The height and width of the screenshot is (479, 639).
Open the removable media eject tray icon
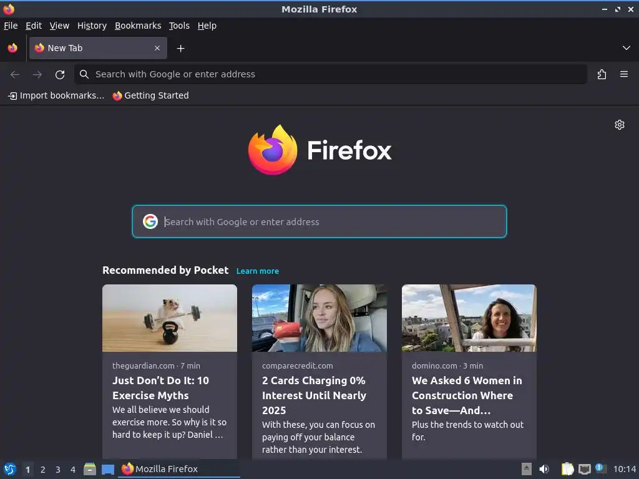(527, 469)
